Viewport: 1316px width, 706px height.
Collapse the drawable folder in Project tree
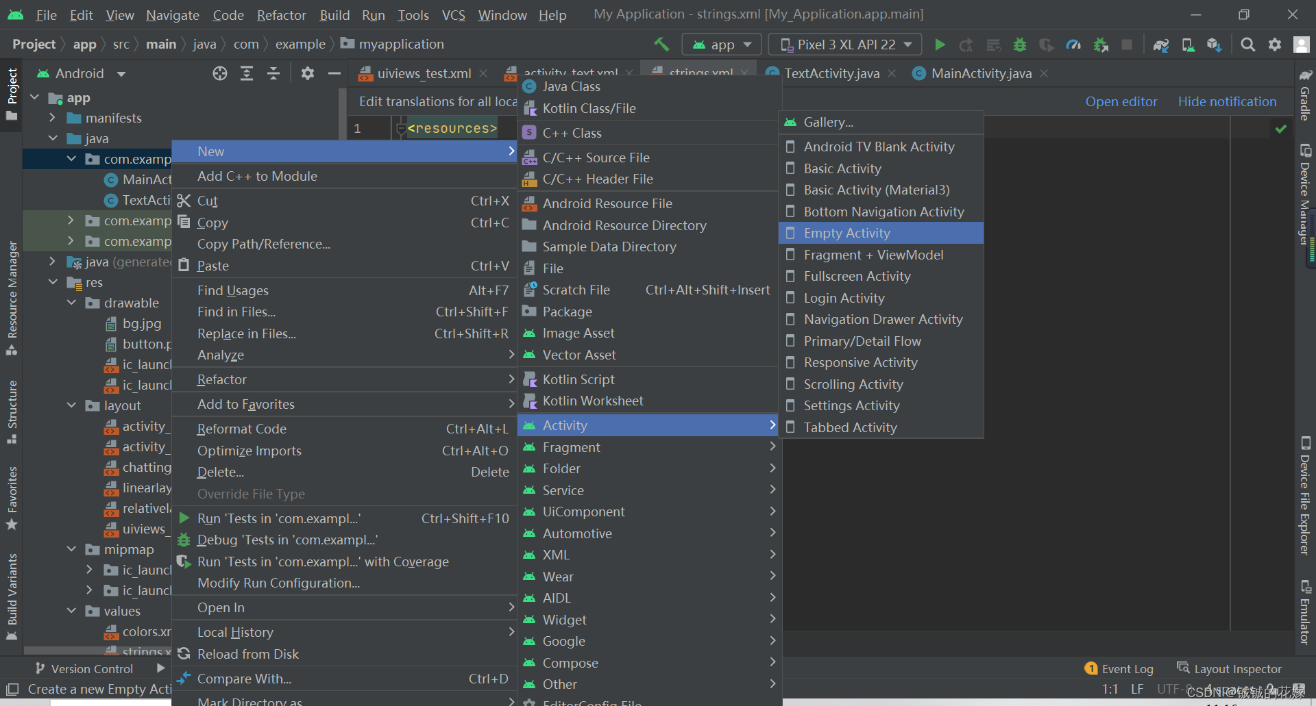coord(71,303)
